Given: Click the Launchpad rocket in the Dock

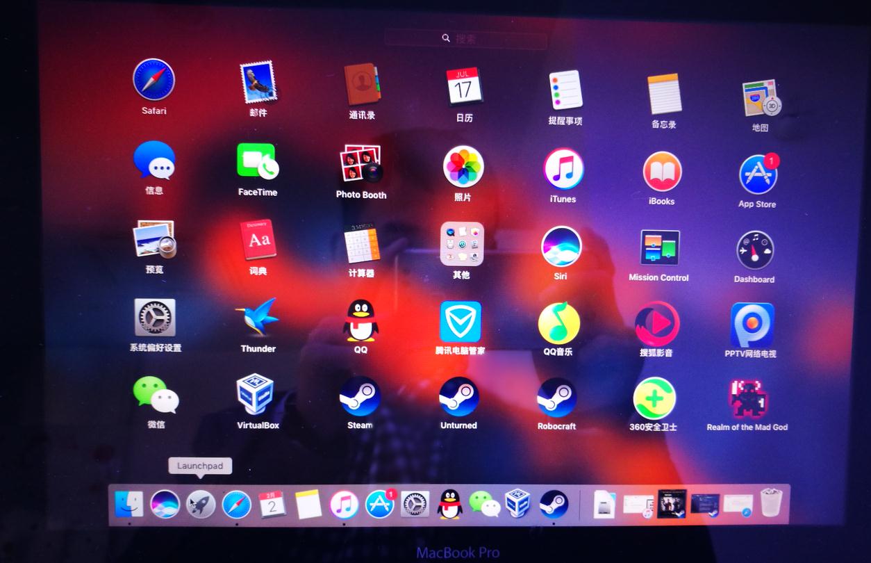Looking at the screenshot, I should [201, 504].
